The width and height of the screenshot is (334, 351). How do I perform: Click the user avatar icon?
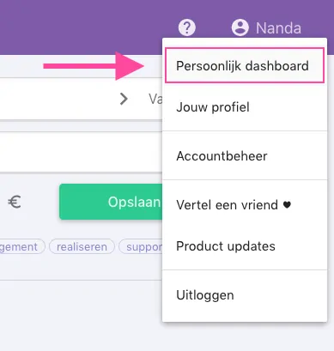point(240,27)
